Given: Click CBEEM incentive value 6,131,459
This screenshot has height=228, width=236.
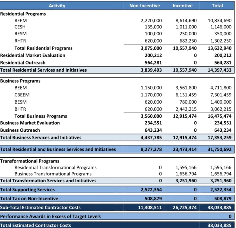Looking at the screenshot, I should coord(186,95).
